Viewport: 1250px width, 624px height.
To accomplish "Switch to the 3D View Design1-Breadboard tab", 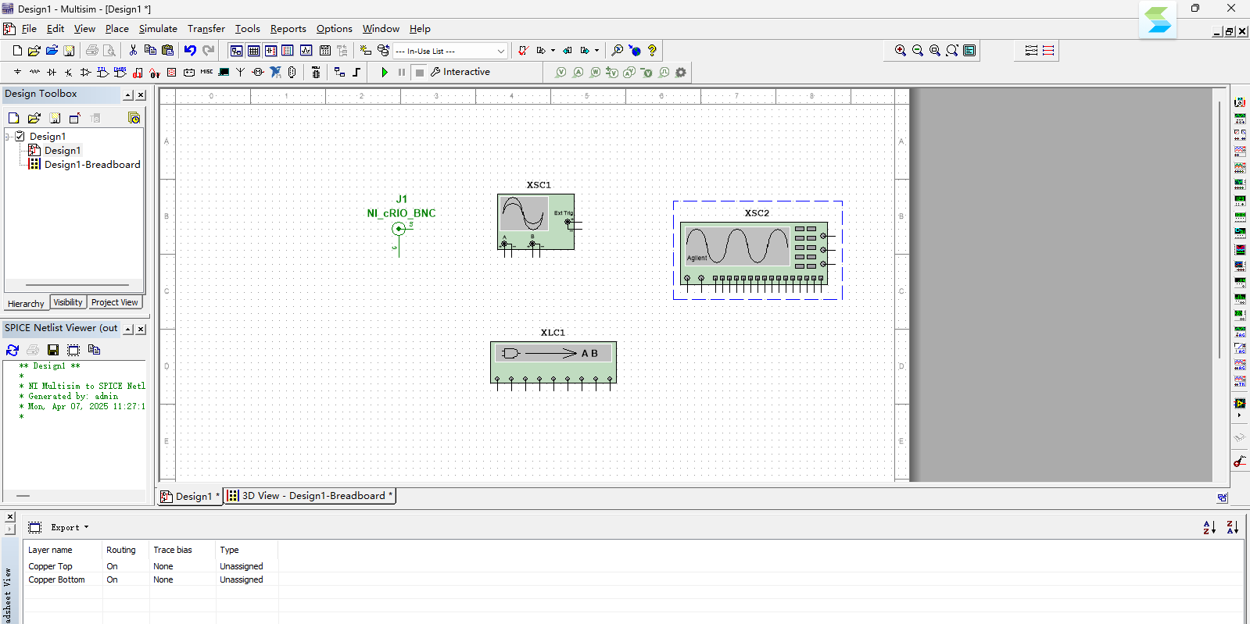I will [x=311, y=496].
